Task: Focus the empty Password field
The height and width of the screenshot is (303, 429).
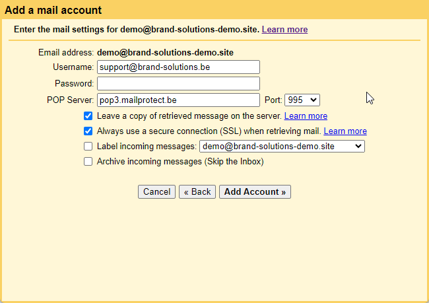Action: tap(178, 84)
